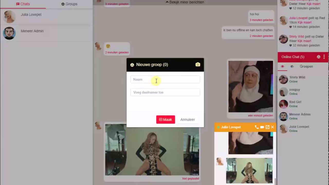329x185 pixels.
Task: Click the 'Net geplaatst' label
Action: click(x=191, y=179)
